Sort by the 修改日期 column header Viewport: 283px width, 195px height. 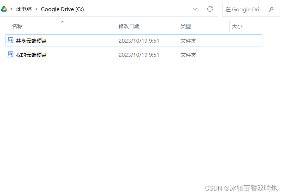tap(129, 26)
